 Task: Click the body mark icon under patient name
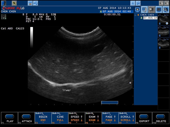[x=4, y=17]
